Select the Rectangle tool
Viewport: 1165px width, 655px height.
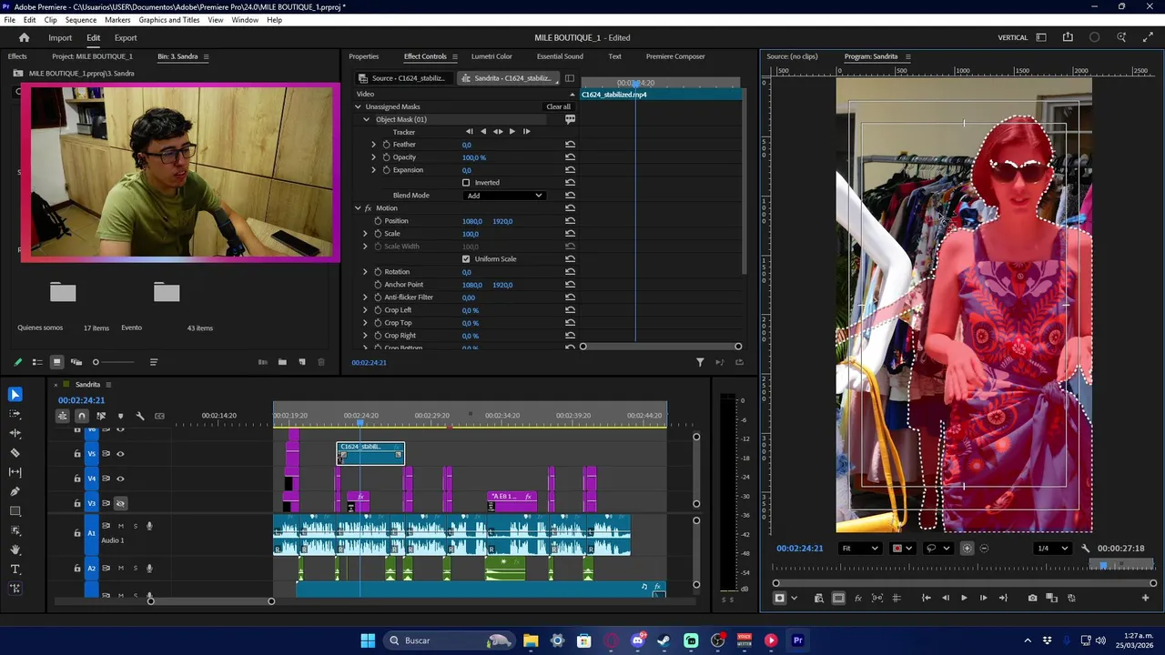15,511
